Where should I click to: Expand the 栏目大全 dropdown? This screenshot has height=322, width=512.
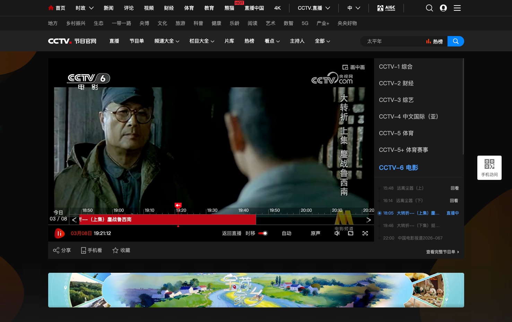(202, 41)
